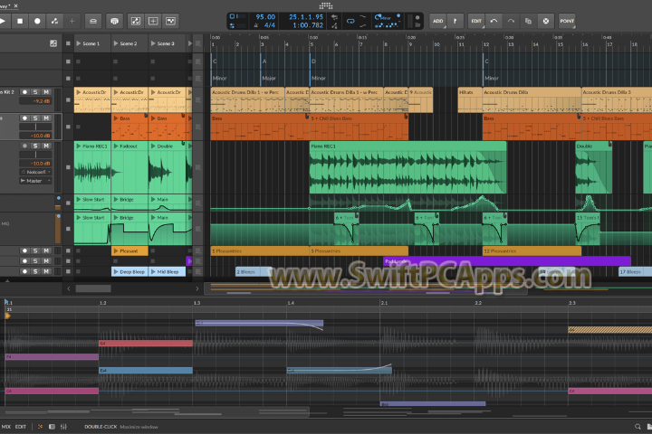Open the Master output dropdown
Viewport: 652px width, 434px height.
pos(35,181)
